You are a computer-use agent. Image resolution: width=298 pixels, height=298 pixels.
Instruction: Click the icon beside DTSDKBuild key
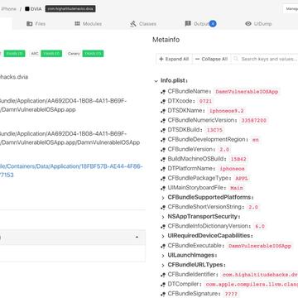[163, 130]
